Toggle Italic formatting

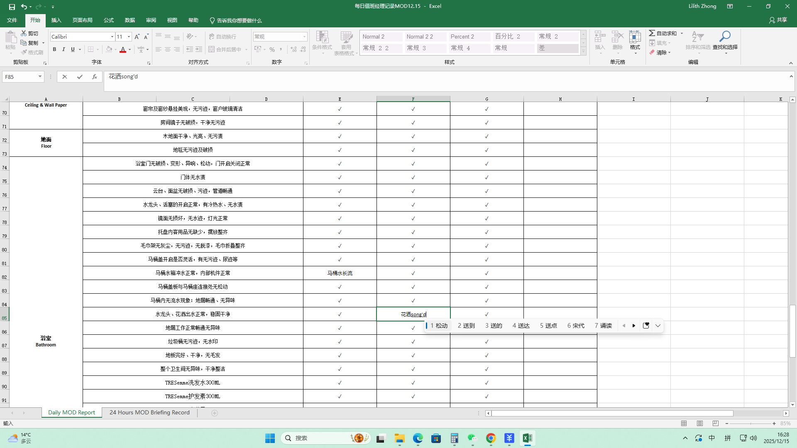[64, 49]
